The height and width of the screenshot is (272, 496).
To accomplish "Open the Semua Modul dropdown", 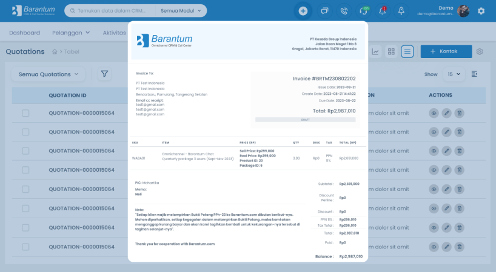I will (181, 11).
